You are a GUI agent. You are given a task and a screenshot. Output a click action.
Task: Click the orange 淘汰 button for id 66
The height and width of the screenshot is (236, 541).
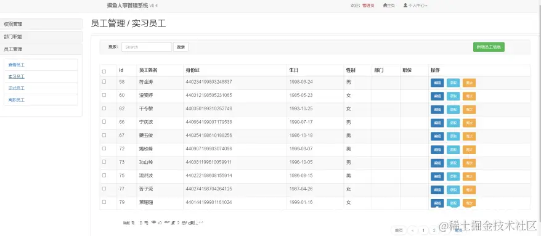tap(470, 123)
